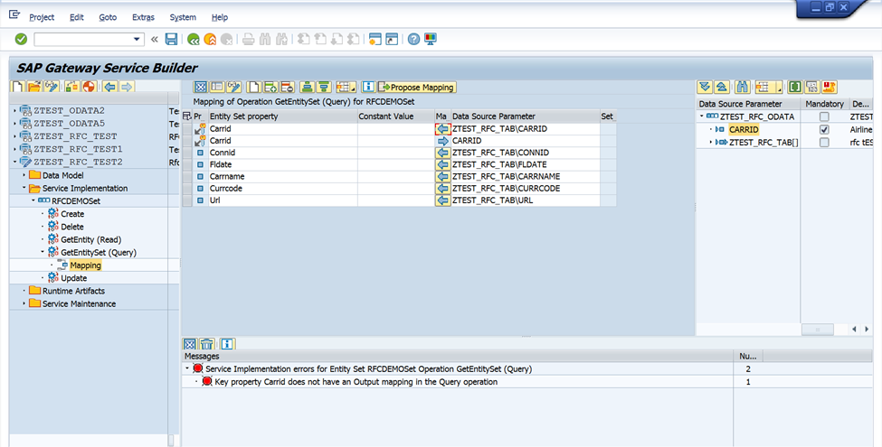This screenshot has width=882, height=447.
Task: Open the System menu
Action: [x=183, y=17]
